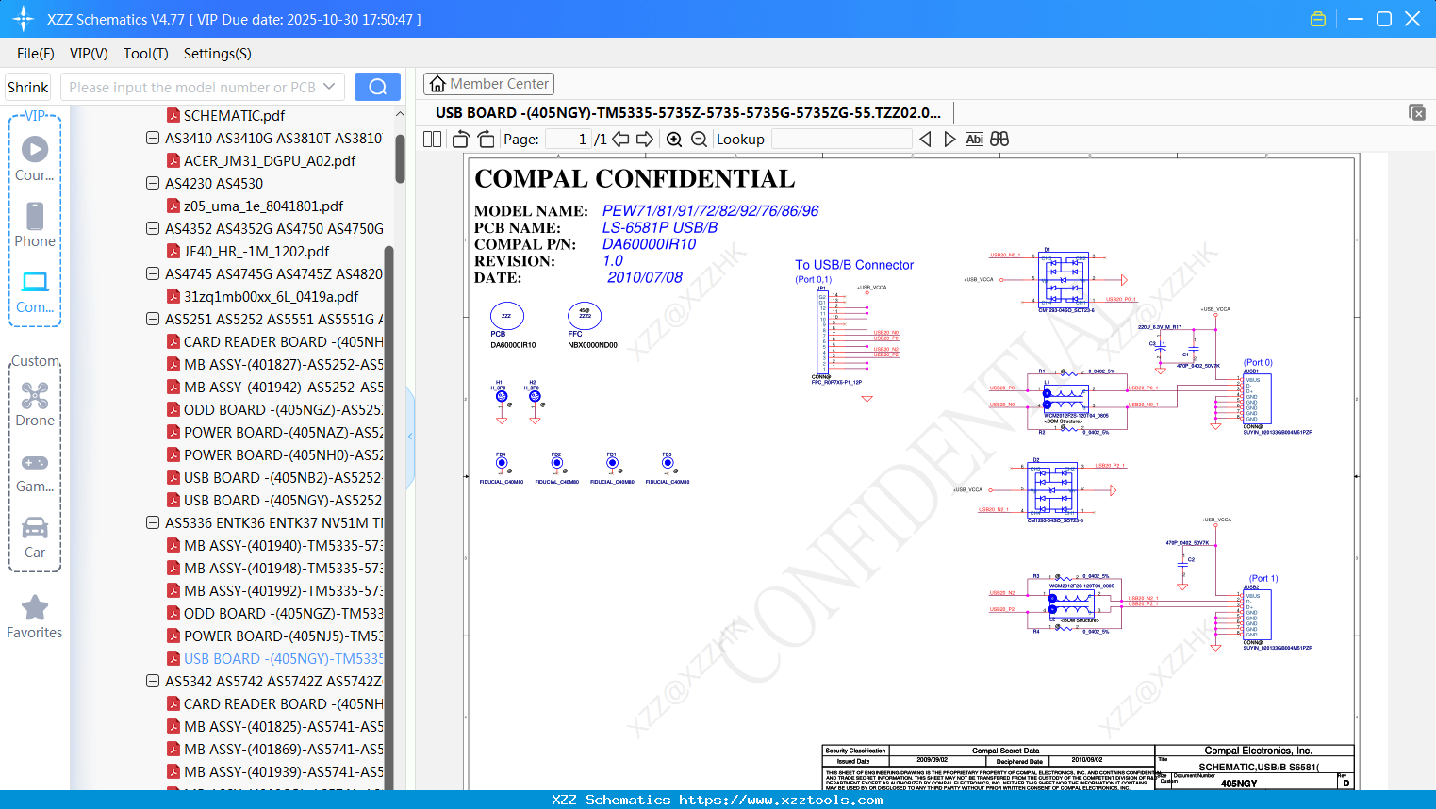Open the Member Center
This screenshot has width=1436, height=809.
tap(488, 84)
